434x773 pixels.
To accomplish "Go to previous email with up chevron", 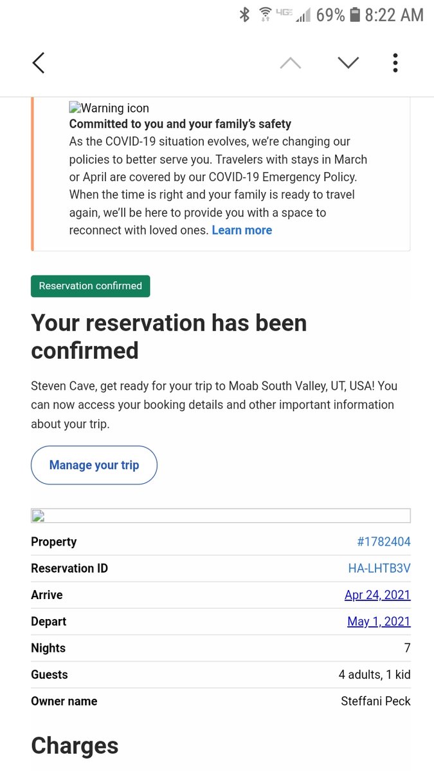I will click(x=291, y=63).
